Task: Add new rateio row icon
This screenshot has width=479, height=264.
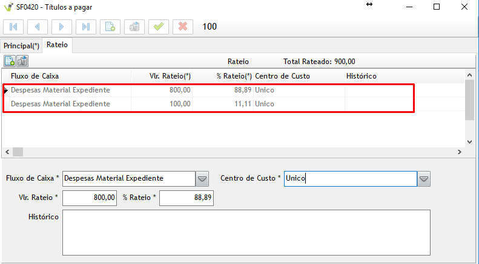Action: tap(10, 61)
